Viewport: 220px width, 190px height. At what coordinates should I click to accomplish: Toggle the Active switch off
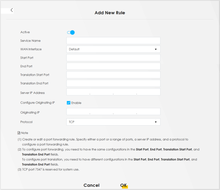pyautogui.click(x=71, y=32)
